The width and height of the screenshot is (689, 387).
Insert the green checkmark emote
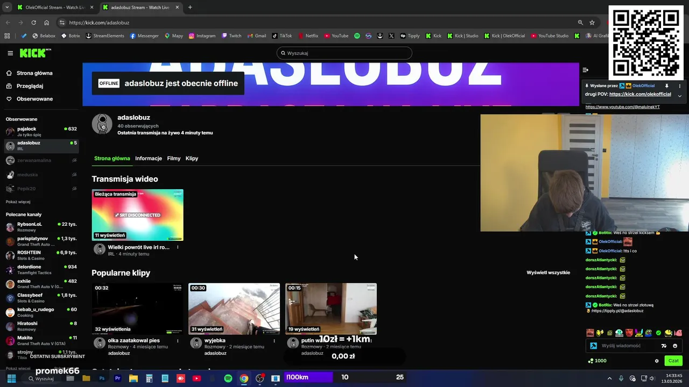tap(658, 333)
